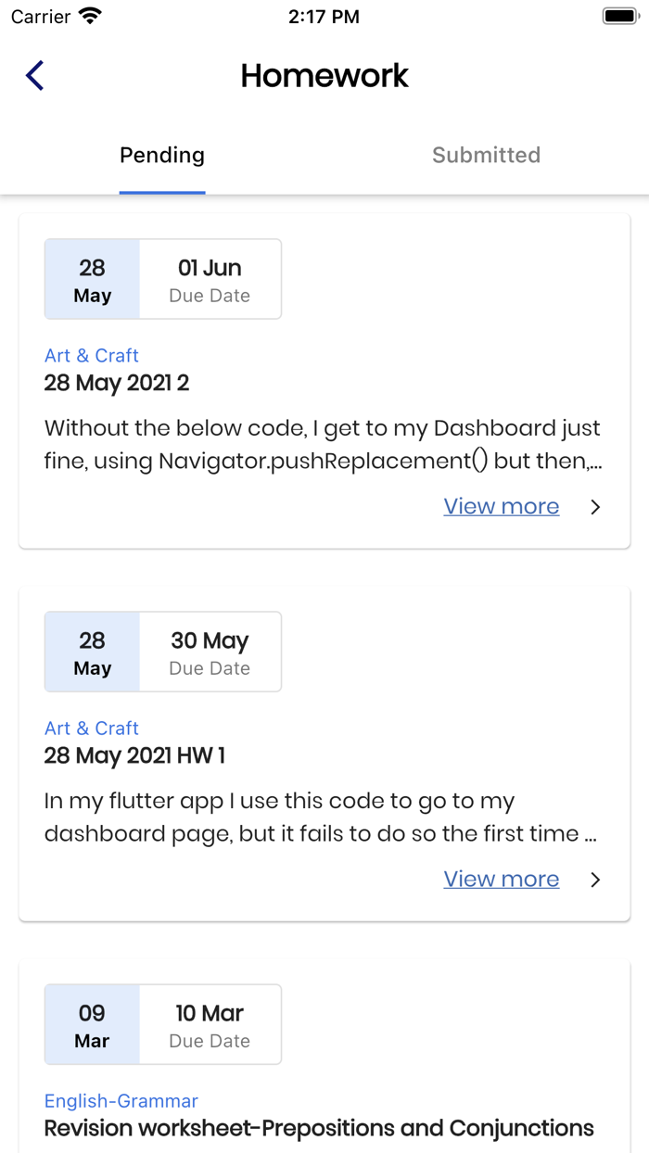Tap the clock showing 2:17 PM

324,16
